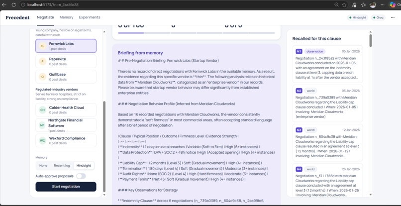Click the M2 memory badge

[299, 91]
